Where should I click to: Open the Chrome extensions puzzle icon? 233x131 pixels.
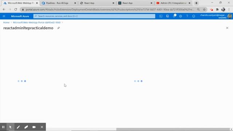[217, 9]
